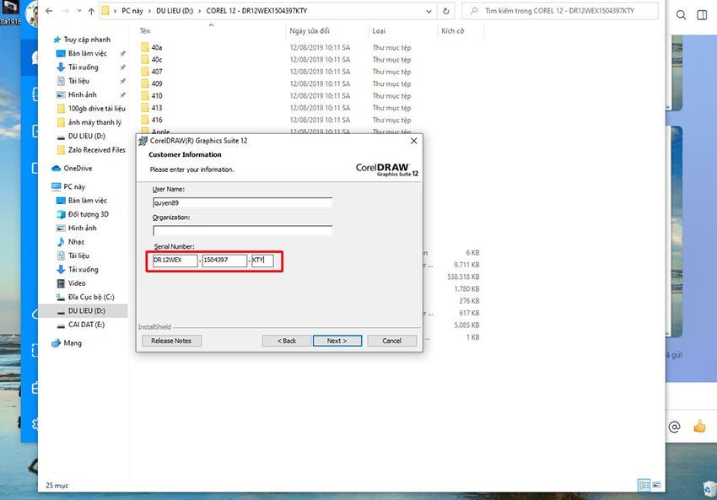Click the second Serial Number box '1504397'
Screen dimensions: 717x500
tap(224, 261)
